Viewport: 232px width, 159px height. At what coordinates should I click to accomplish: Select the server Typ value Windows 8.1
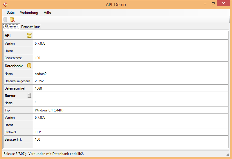click(49, 110)
